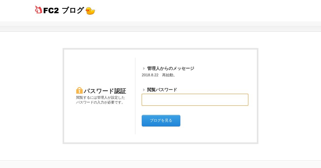The height and width of the screenshot is (168, 321).
Task: Click the FC2 red horse logo icon
Action: [39, 10]
